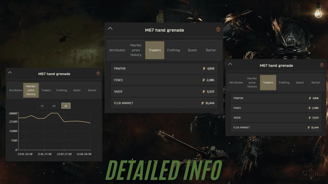Screen dimensions: 328x184
Task: Select Traders tab in right panel
Action: pyautogui.click(x=268, y=83)
